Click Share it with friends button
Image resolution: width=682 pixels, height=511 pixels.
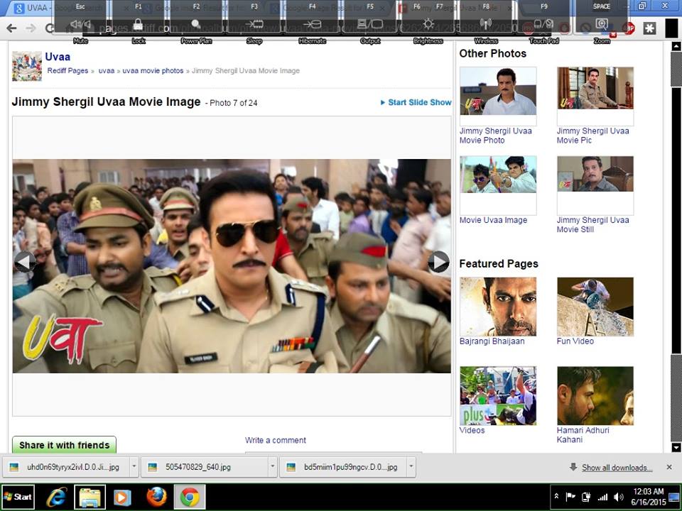tap(64, 445)
